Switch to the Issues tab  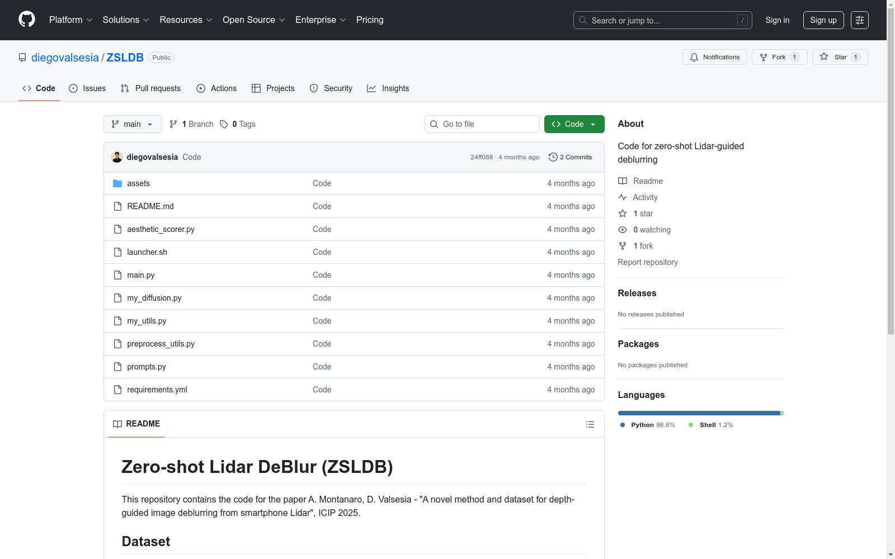(x=87, y=88)
